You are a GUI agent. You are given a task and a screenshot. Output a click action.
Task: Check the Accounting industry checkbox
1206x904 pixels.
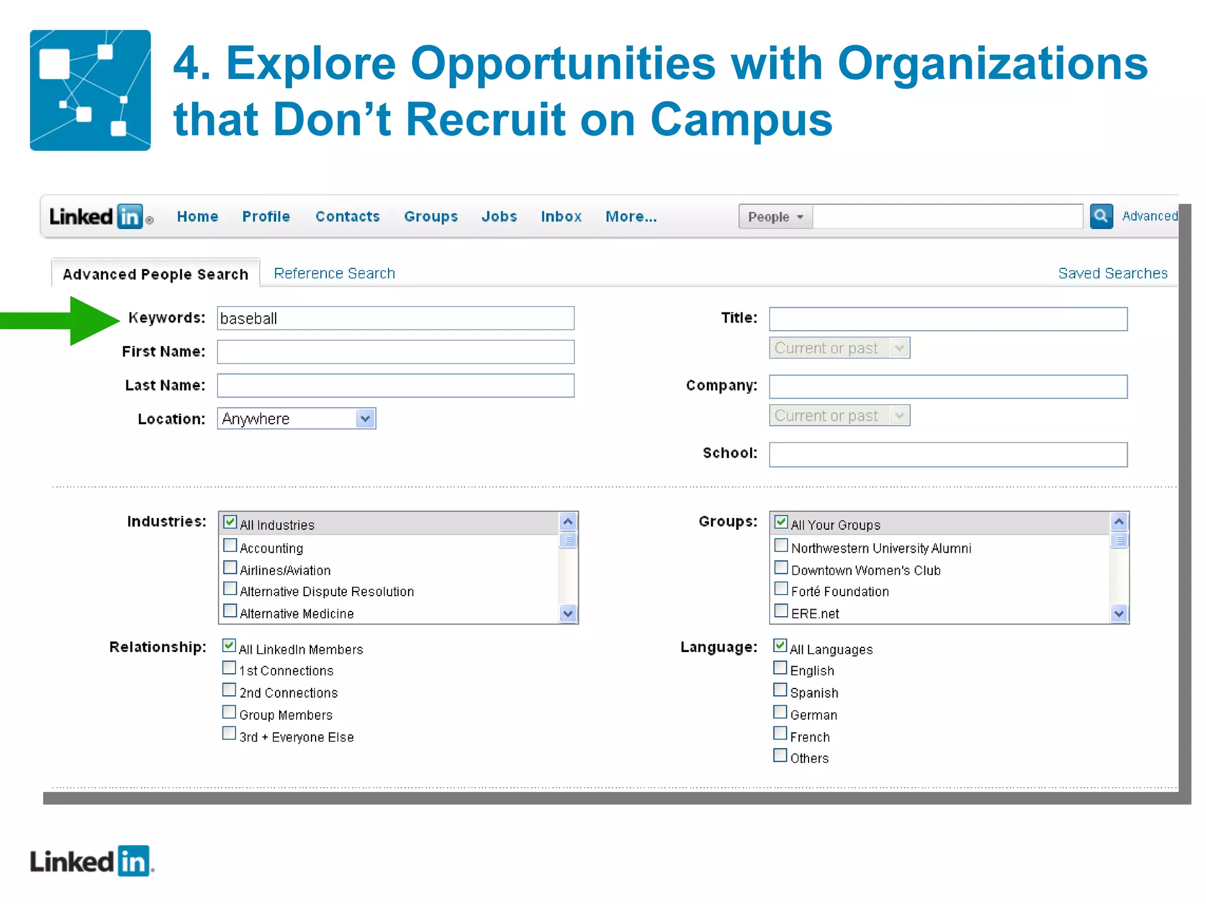coord(230,546)
